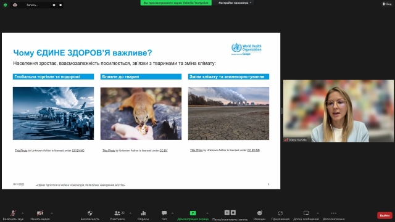Click Зміни клімату та землекористування header

click(x=228, y=76)
